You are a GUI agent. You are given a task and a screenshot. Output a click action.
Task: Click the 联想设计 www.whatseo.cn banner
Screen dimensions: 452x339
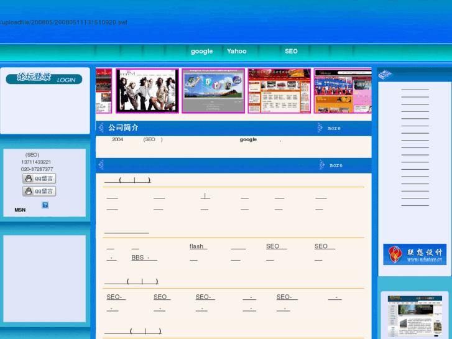coord(415,254)
